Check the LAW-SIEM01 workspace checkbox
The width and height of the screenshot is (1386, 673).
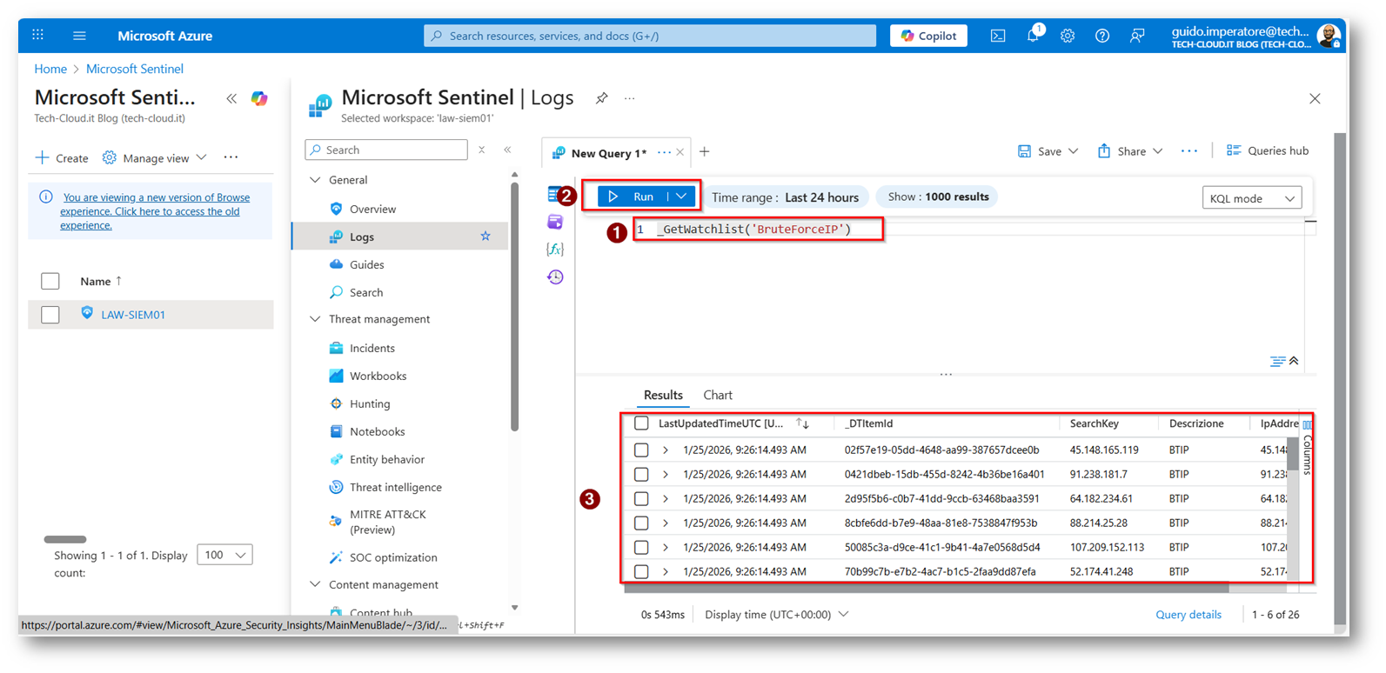click(x=50, y=315)
